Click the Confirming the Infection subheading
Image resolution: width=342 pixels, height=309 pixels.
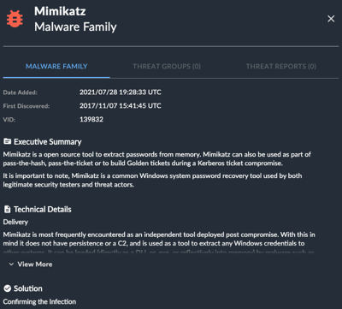click(x=39, y=301)
